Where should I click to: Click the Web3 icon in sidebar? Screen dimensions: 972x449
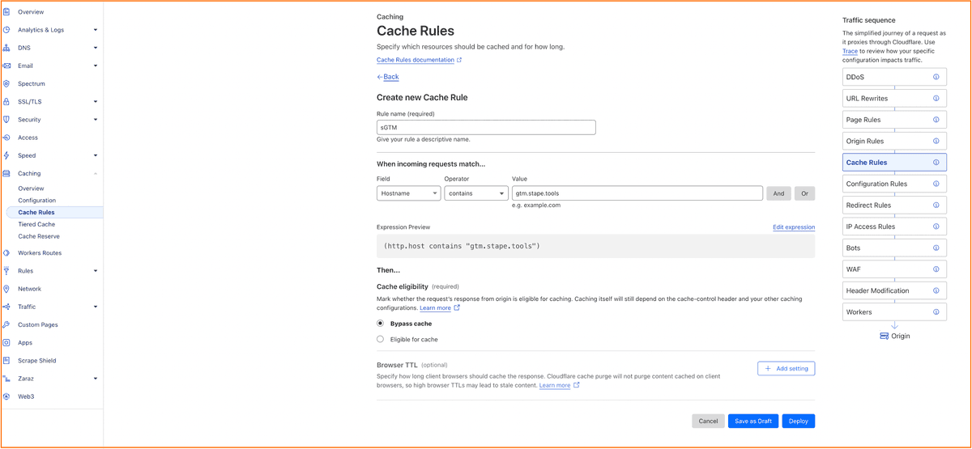pyautogui.click(x=6, y=396)
